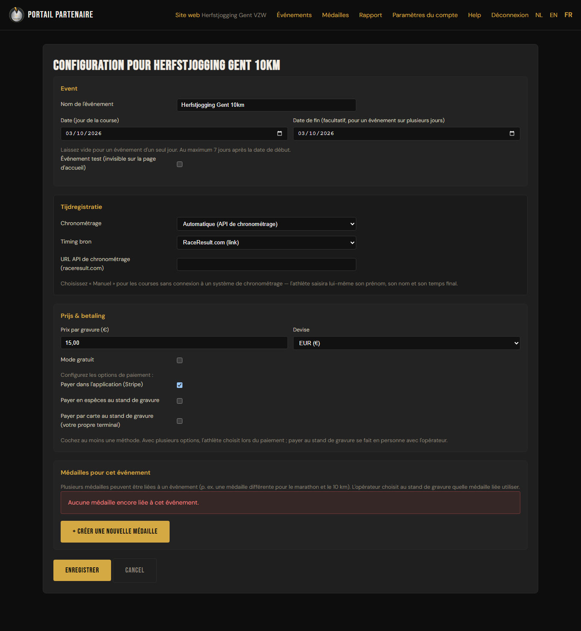Click Créer une nouvelle médaille button
581x631 pixels.
tap(115, 531)
